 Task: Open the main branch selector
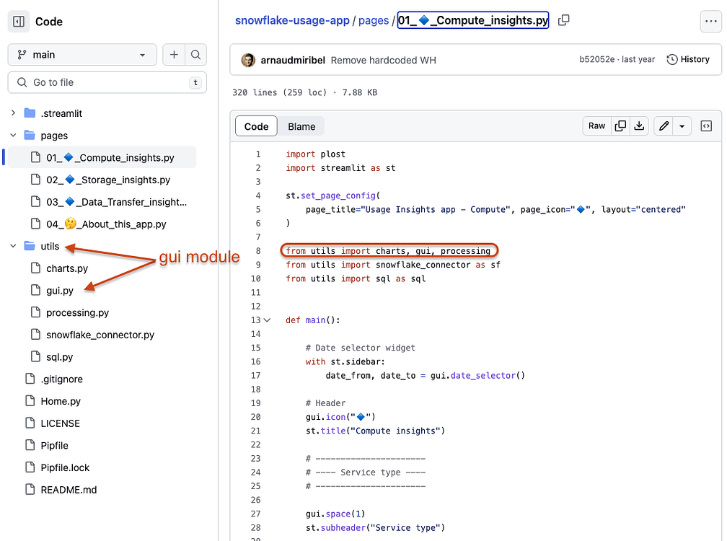click(x=81, y=54)
